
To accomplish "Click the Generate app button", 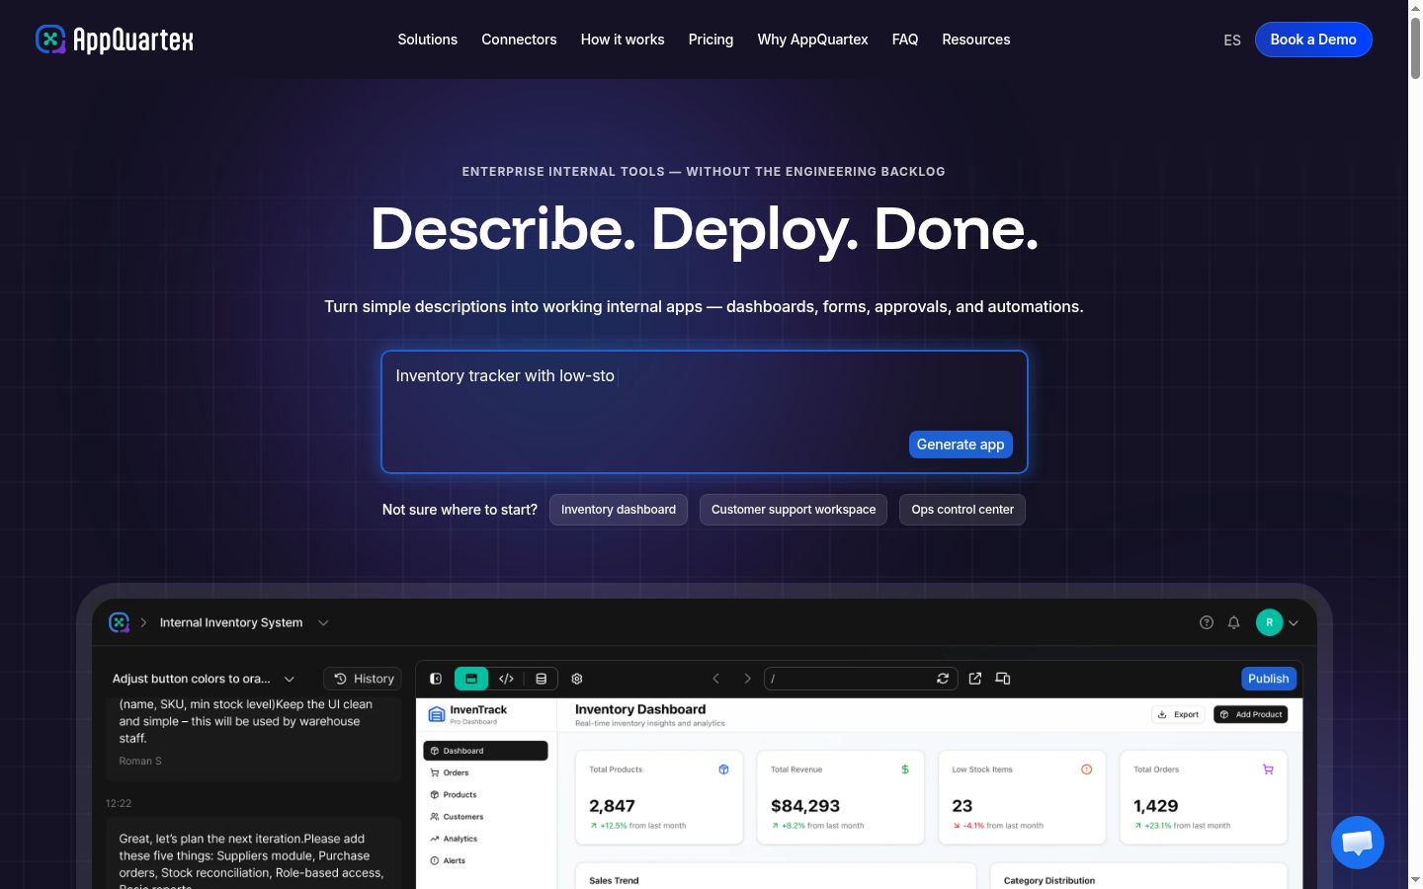I will [x=961, y=444].
